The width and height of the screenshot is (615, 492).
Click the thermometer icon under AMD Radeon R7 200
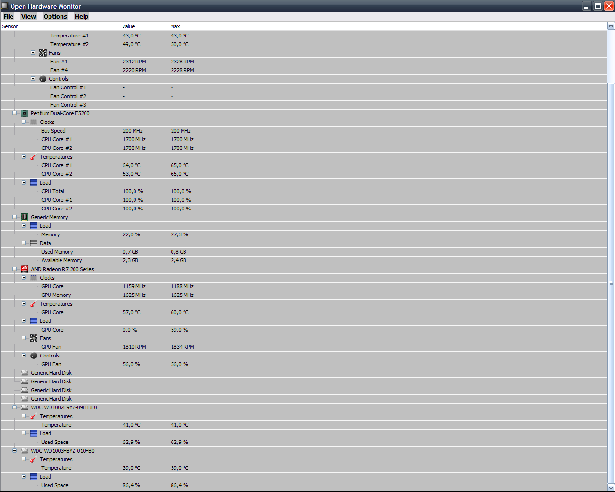click(33, 304)
